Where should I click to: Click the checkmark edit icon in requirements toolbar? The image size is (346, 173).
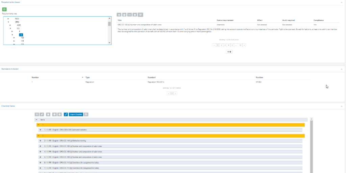pos(141,15)
